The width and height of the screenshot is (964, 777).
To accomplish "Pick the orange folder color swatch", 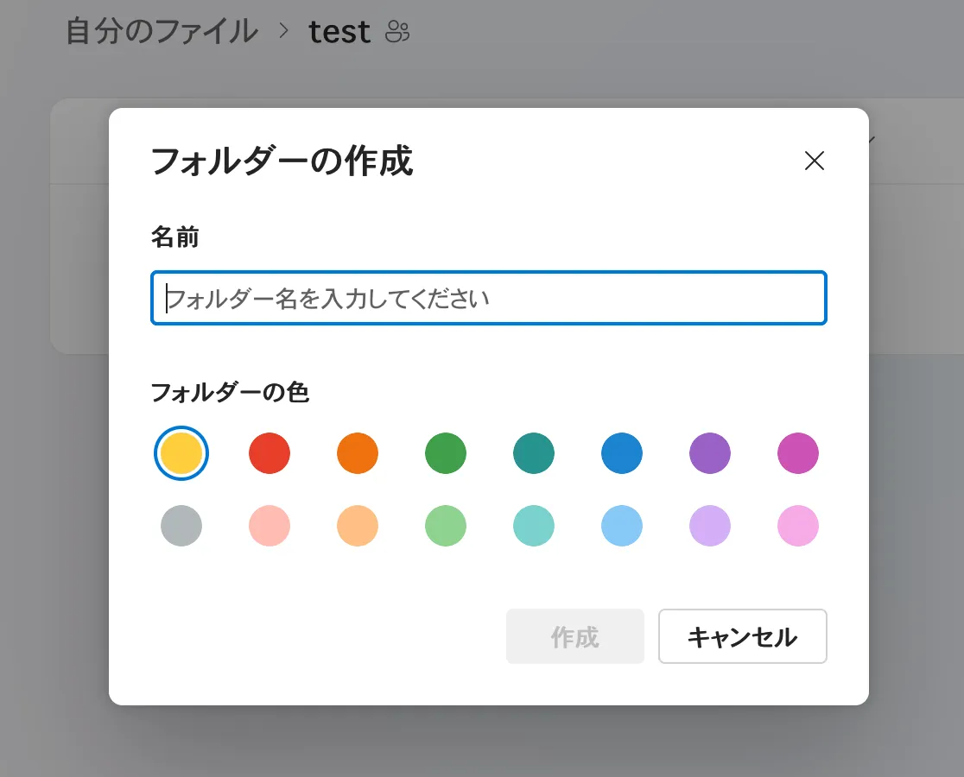I will [x=358, y=453].
